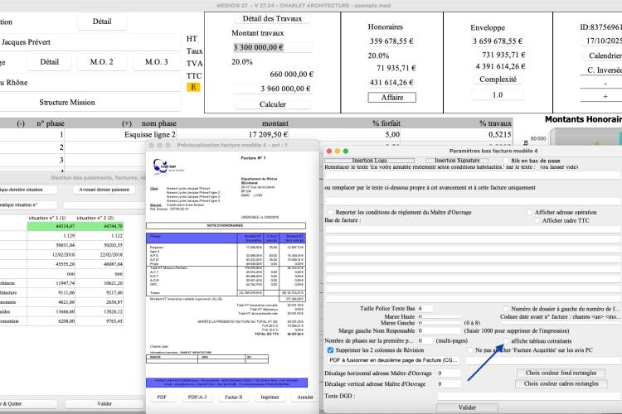Click Décalage horizontal adresse Maître d'Ouvrage field
This screenshot has width=622, height=414.
pyautogui.click(x=449, y=373)
